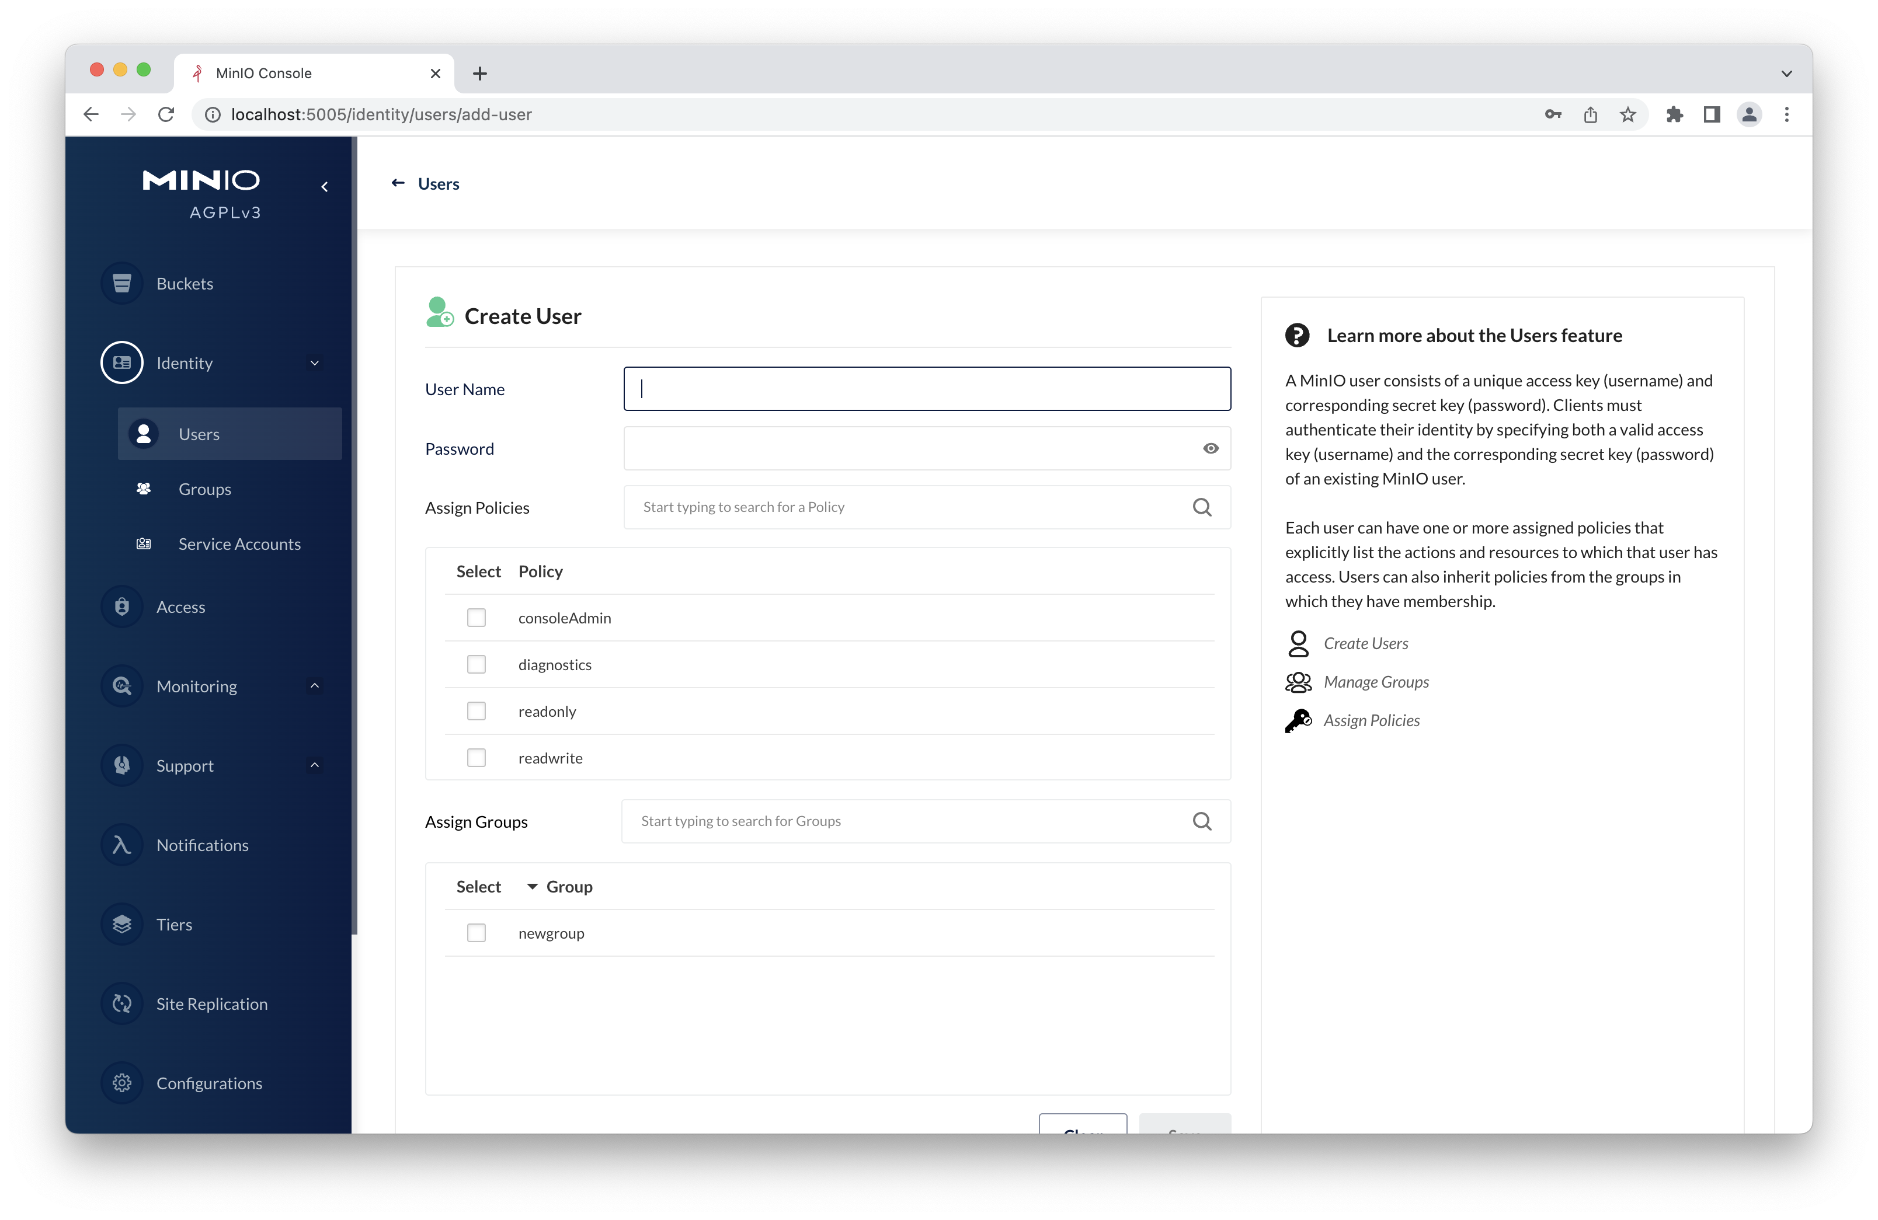Screen dimensions: 1878x1220
Task: Open Configurations gear icon
Action: [x=121, y=1083]
